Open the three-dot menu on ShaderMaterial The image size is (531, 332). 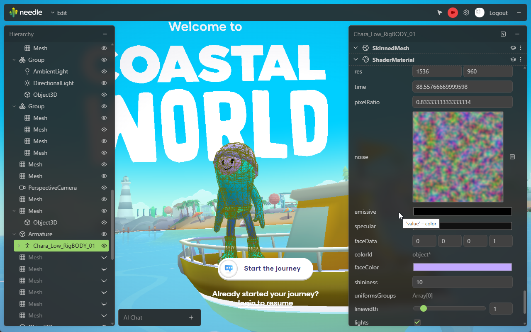pos(521,59)
